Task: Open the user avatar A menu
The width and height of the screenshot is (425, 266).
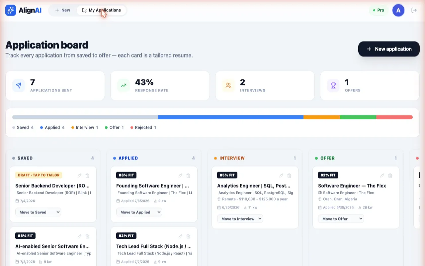Action: point(398,10)
